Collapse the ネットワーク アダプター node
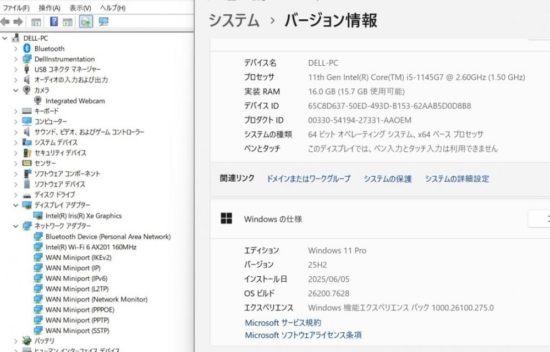 pos(15,226)
